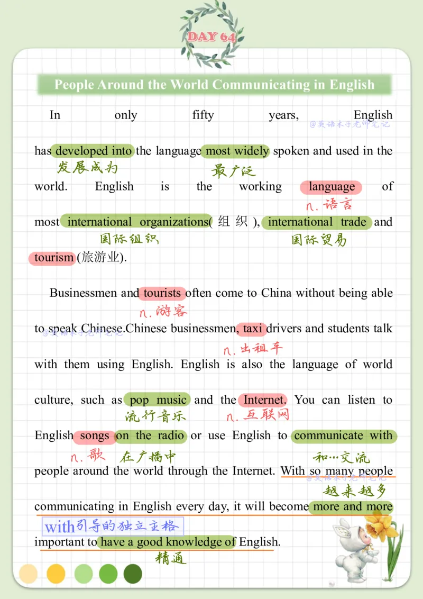Screen dimensions: 423x599
Task: Click the highlighted 'communicate with'
Action: tap(344, 436)
